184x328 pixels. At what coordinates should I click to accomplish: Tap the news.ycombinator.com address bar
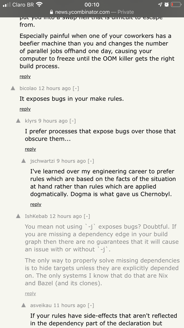coord(92,12)
